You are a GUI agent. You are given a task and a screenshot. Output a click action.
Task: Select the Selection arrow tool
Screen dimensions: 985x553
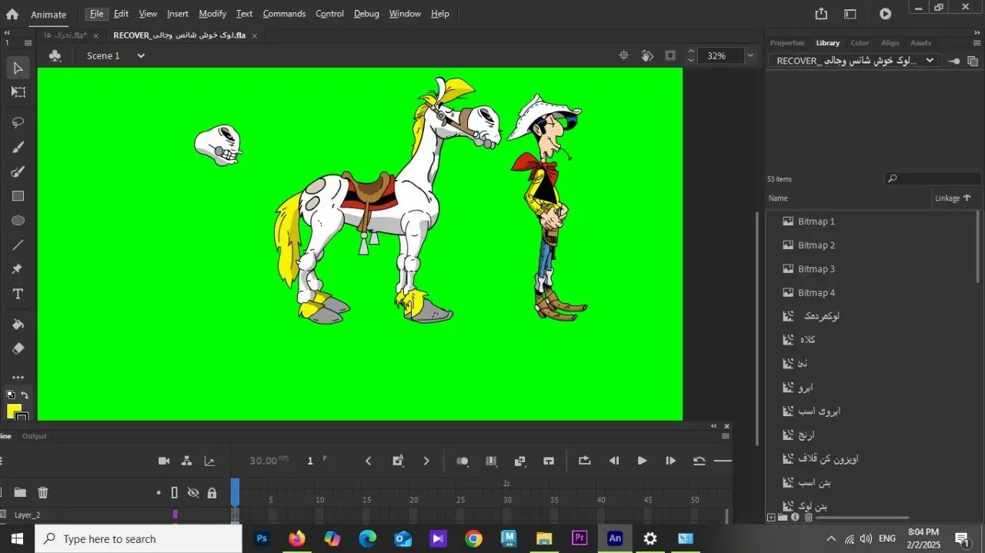18,68
